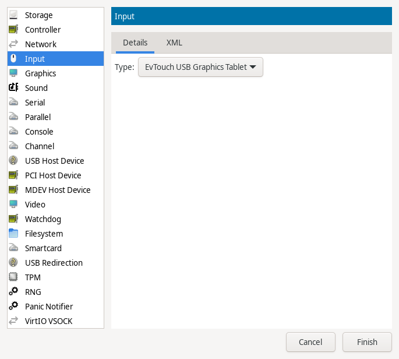Image resolution: width=399 pixels, height=359 pixels.
Task: Select the Graphics monitor icon
Action: pyautogui.click(x=13, y=73)
